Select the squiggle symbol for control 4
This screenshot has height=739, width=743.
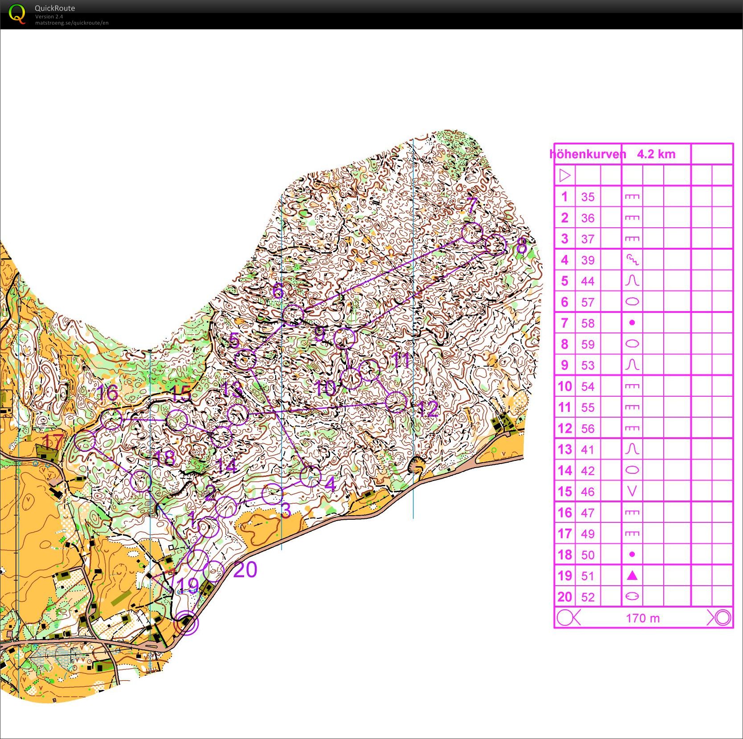[632, 259]
